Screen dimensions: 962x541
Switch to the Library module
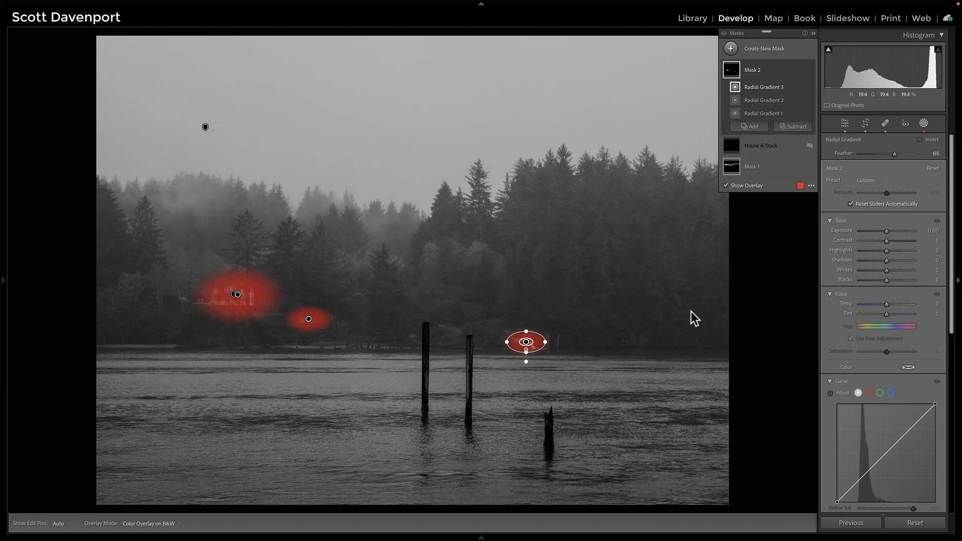coord(692,18)
